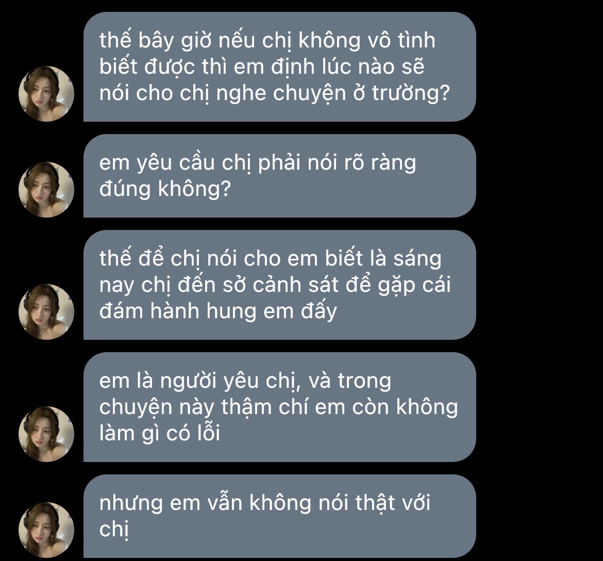Open avatar beside 'em yêu cầu chị' message
Viewport: 603px width, 561px height.
46,189
